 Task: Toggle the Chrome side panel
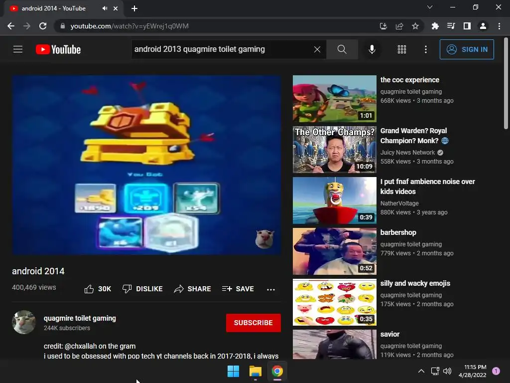tap(467, 26)
